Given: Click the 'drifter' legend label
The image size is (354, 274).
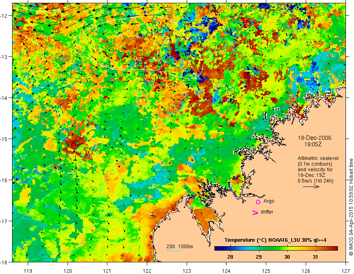Looking at the screenshot, I should tap(267, 212).
